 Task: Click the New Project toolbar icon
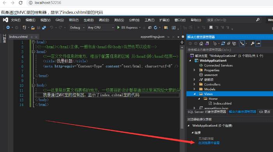(24, 28)
